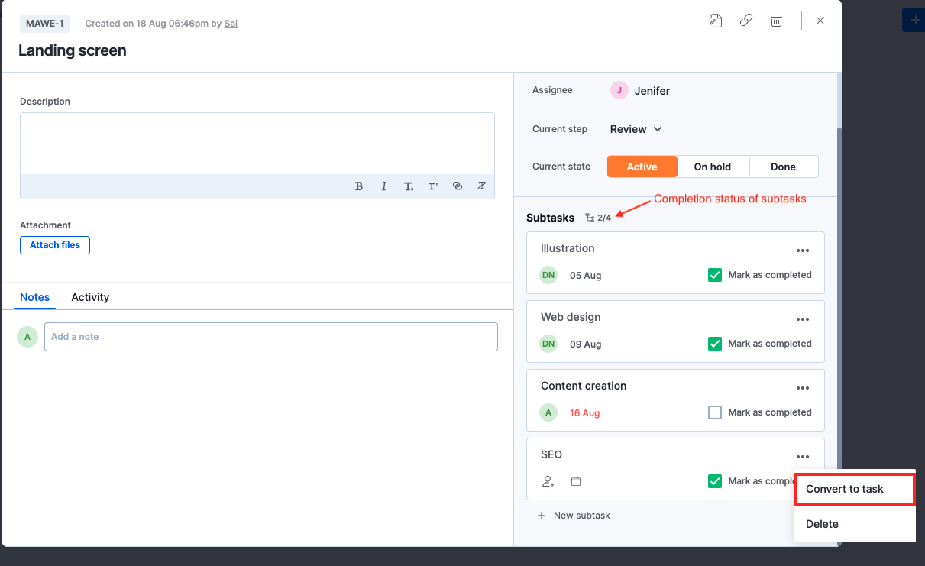The height and width of the screenshot is (566, 925).
Task: Select Convert to task from menu
Action: [x=855, y=489]
